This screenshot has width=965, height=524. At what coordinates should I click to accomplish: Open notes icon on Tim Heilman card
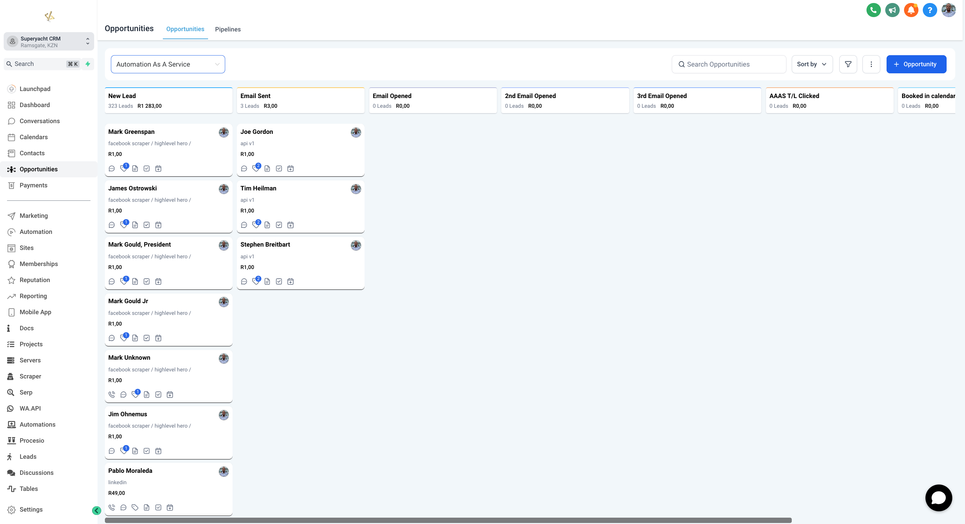267,225
